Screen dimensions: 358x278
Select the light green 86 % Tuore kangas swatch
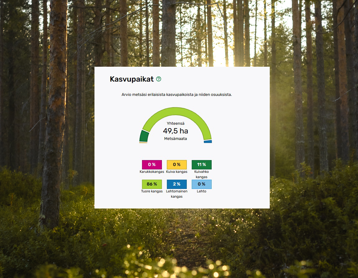click(152, 184)
